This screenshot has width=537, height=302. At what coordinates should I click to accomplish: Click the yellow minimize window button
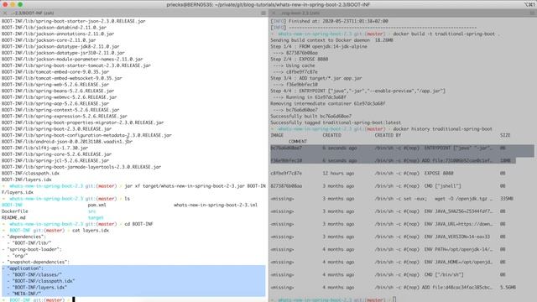pyautogui.click(x=13, y=4)
